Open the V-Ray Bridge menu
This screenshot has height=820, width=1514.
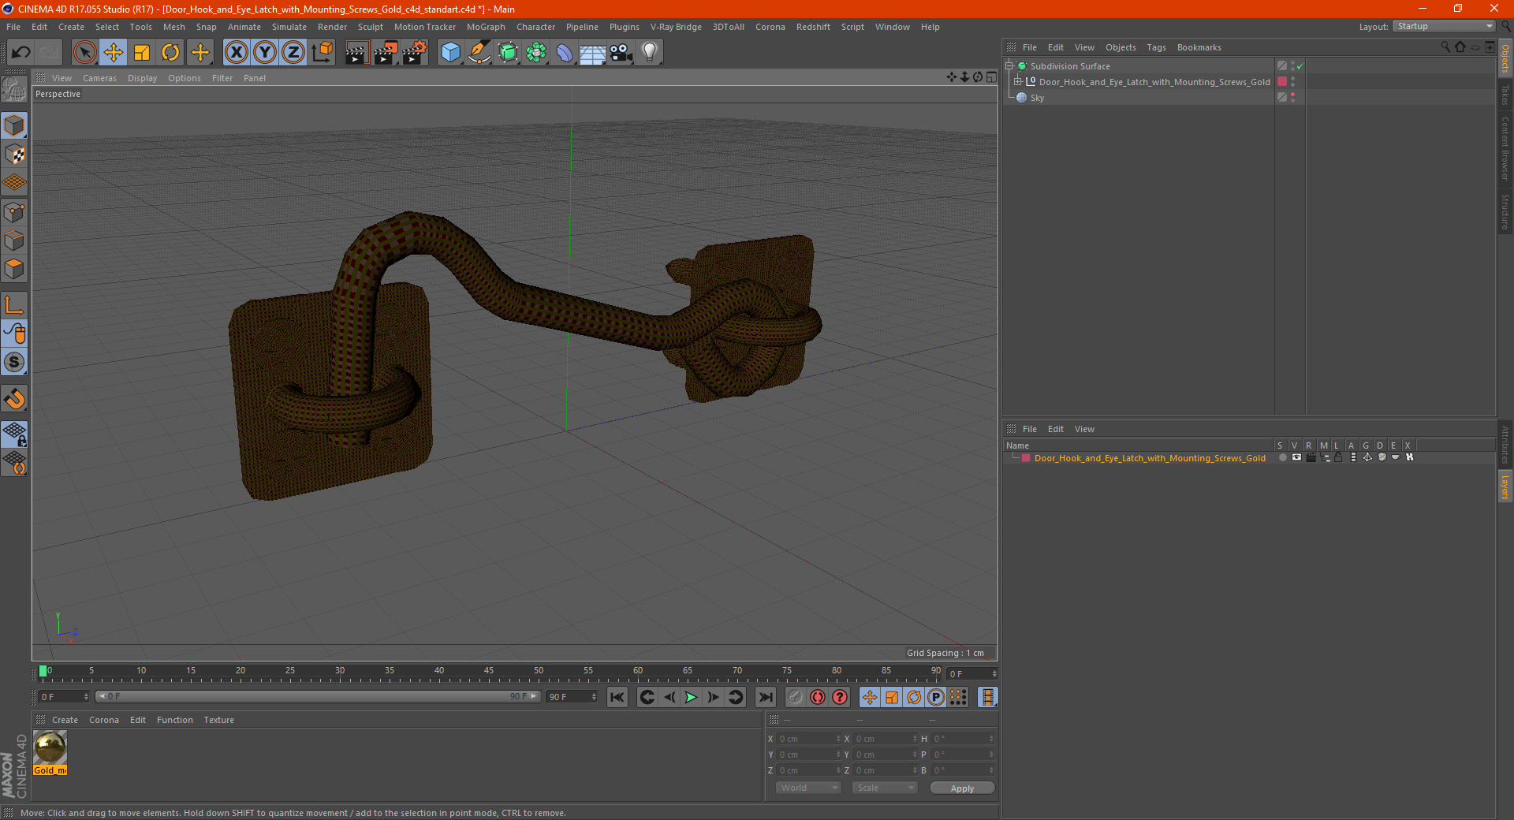676,27
